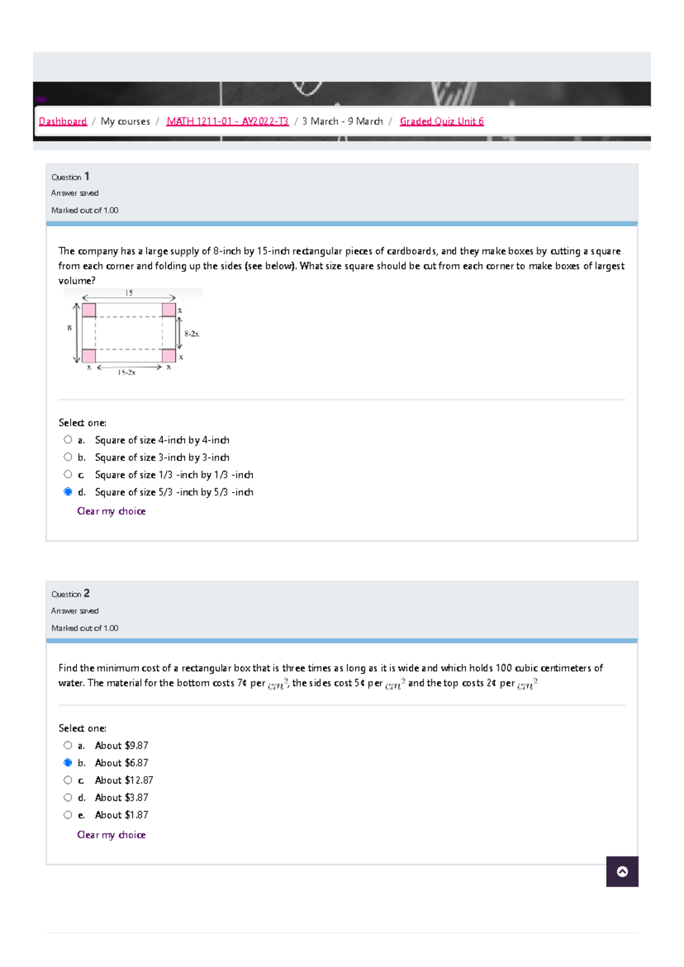Viewport: 684px width, 967px height.
Task: Open the MATH 1211-01 - AY2022-T3 course link
Action: pos(227,121)
